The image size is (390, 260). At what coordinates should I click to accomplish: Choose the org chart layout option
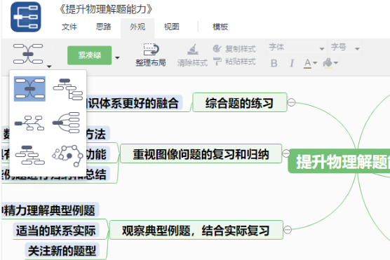pos(29,156)
